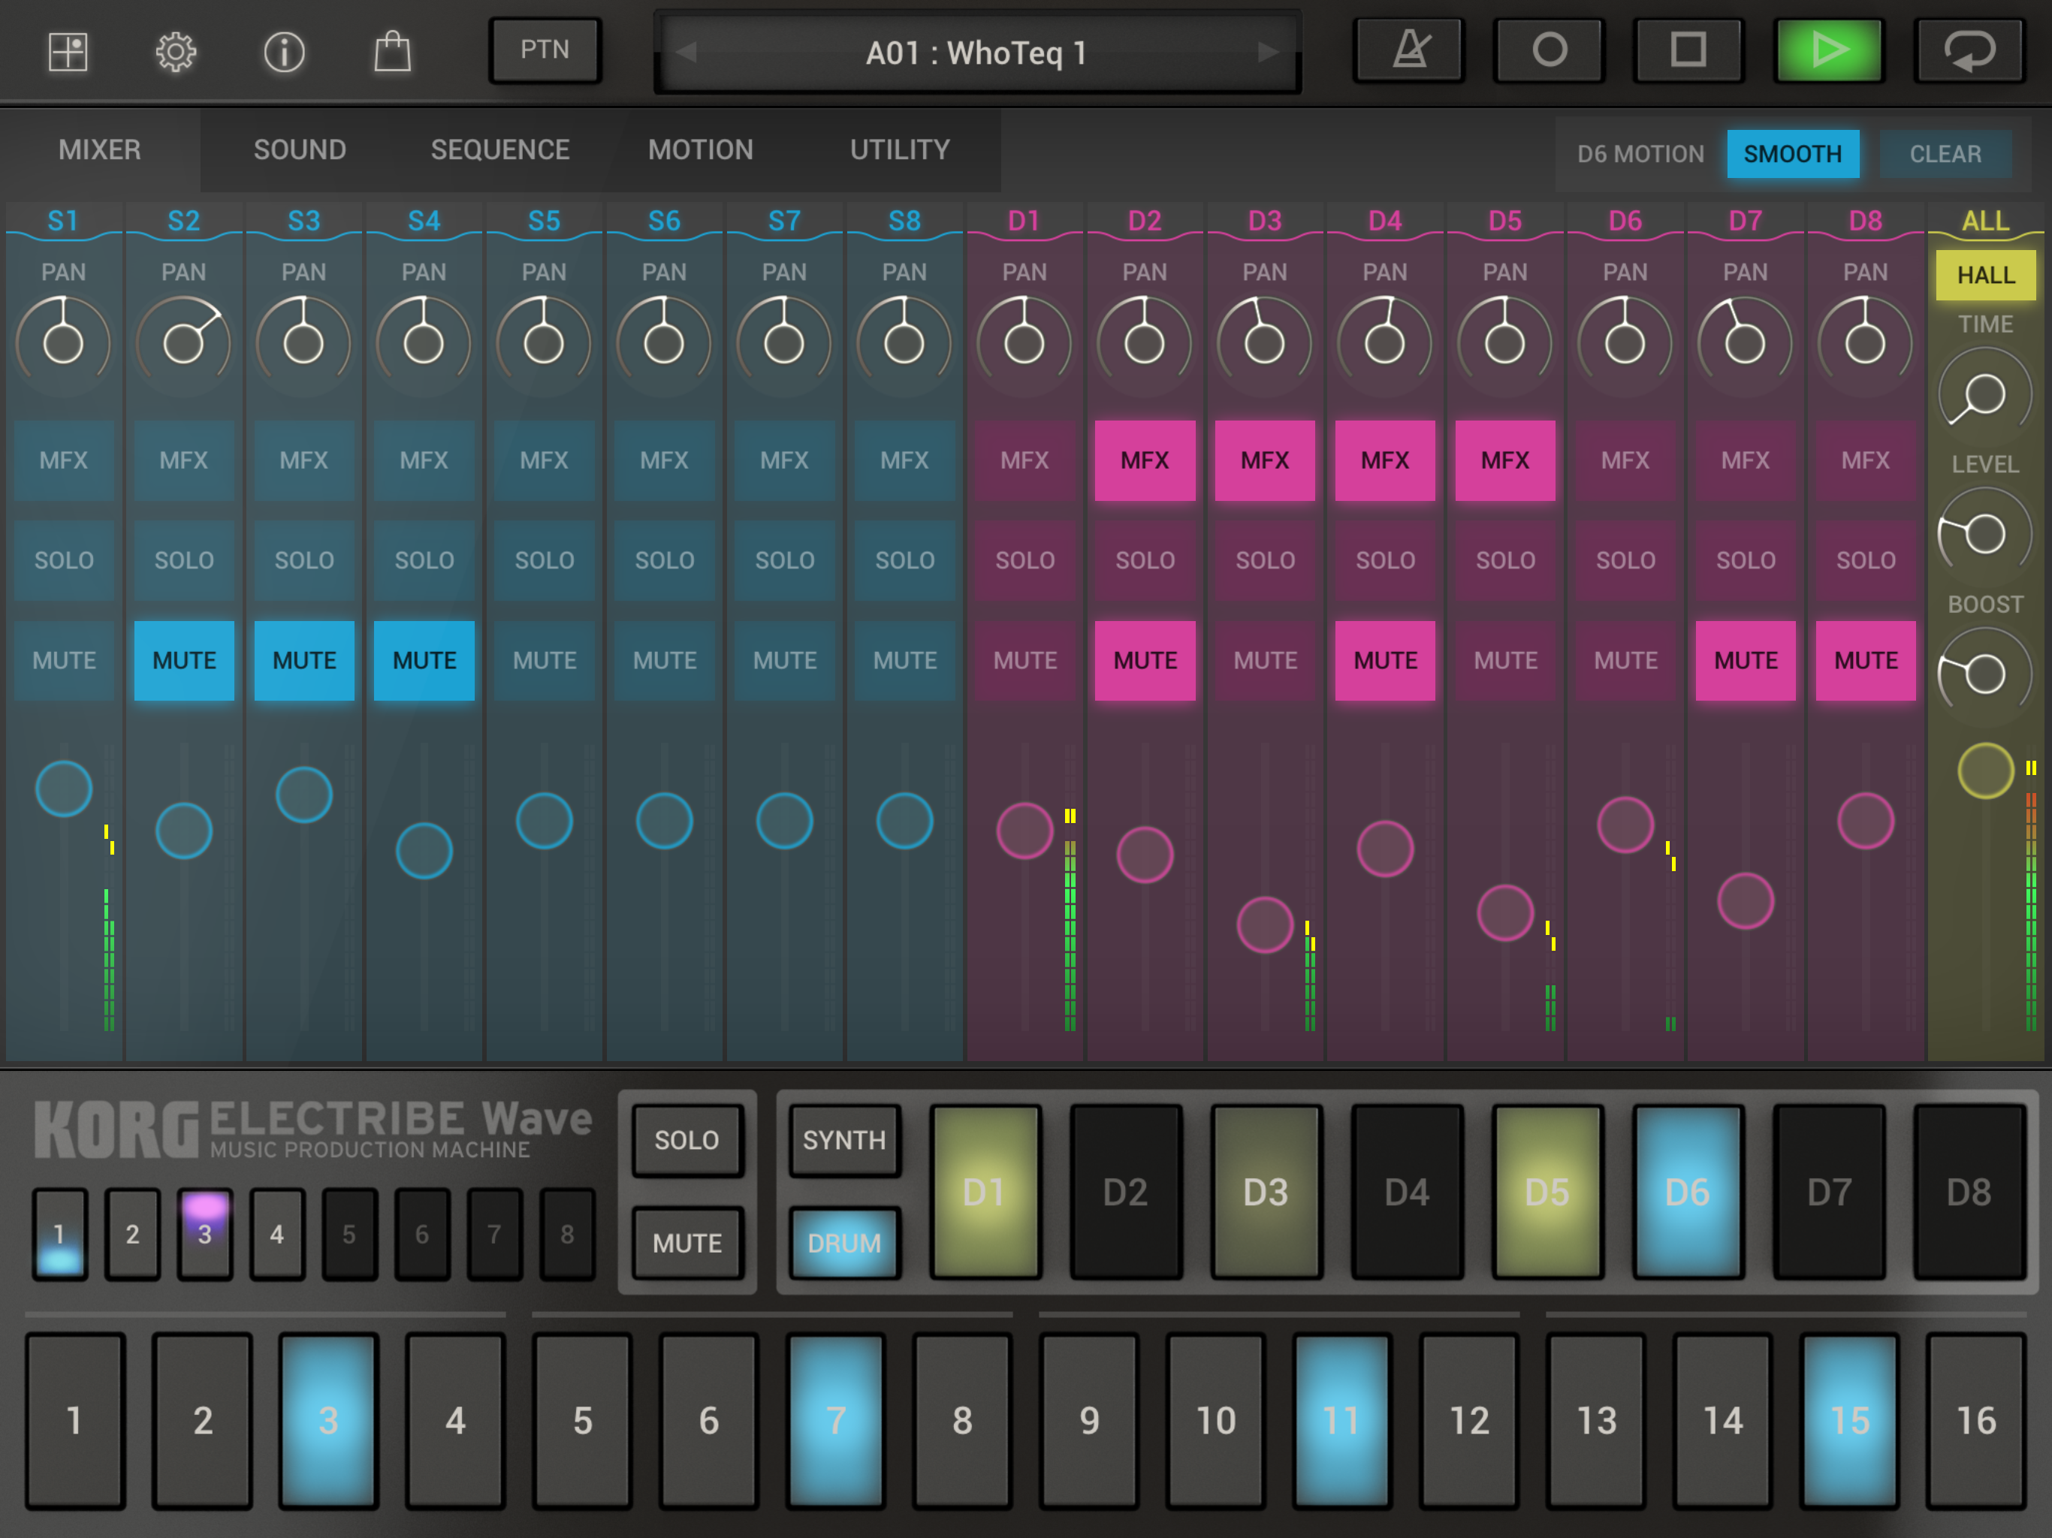Select the S5 channel header
The height and width of the screenshot is (1538, 2052).
[x=545, y=221]
